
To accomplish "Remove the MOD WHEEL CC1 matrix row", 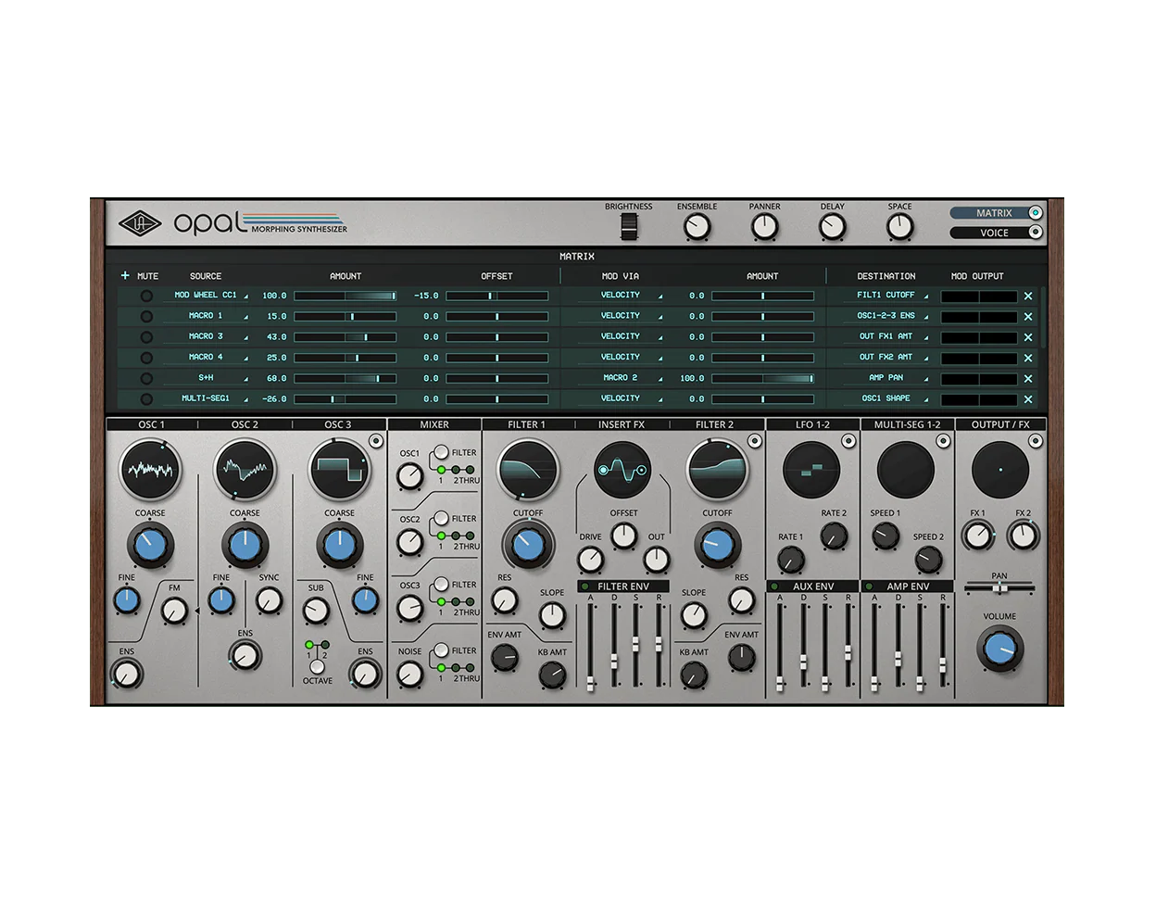I will tap(1027, 296).
